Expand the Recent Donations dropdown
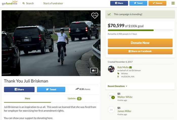Viewport: 177px width, 120px height. point(117,86)
